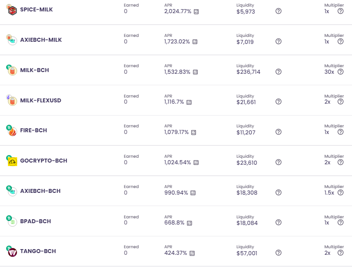352x268 pixels.
Task: Click AXIEBCH-BCH multiplier help icon
Action: coord(341,192)
